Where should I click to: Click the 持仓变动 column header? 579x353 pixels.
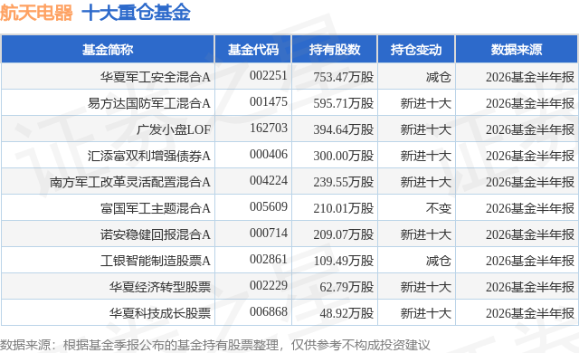coord(416,50)
